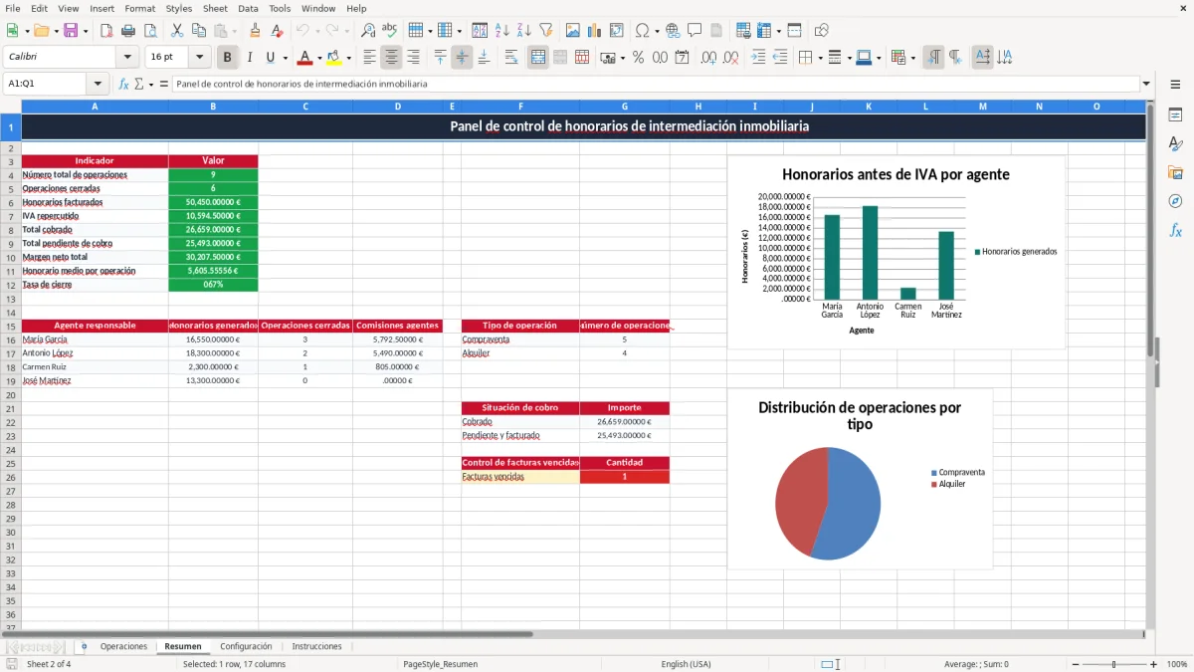
Task: Cut the selection with the scissors icon
Action: [177, 31]
